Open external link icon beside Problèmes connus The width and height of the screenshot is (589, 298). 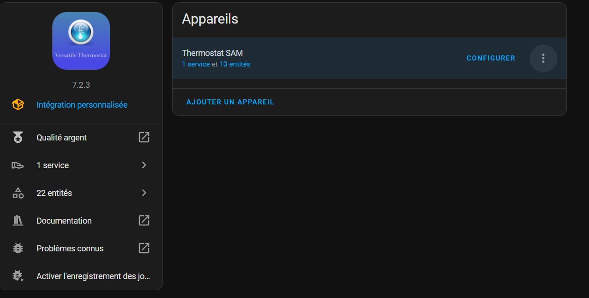tap(144, 248)
